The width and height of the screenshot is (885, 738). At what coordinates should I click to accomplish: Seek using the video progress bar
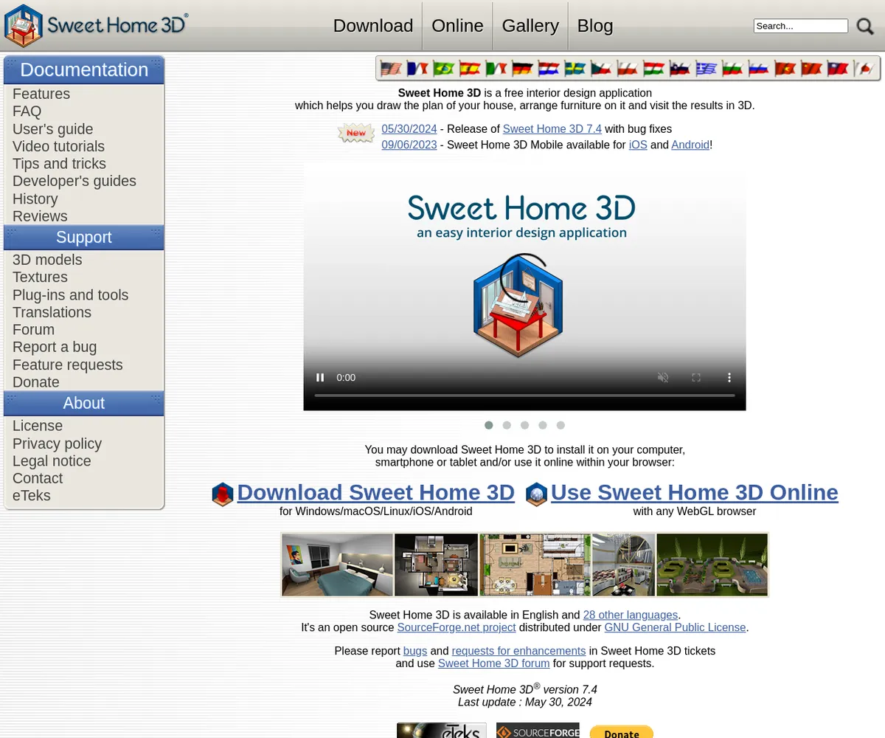(x=524, y=396)
